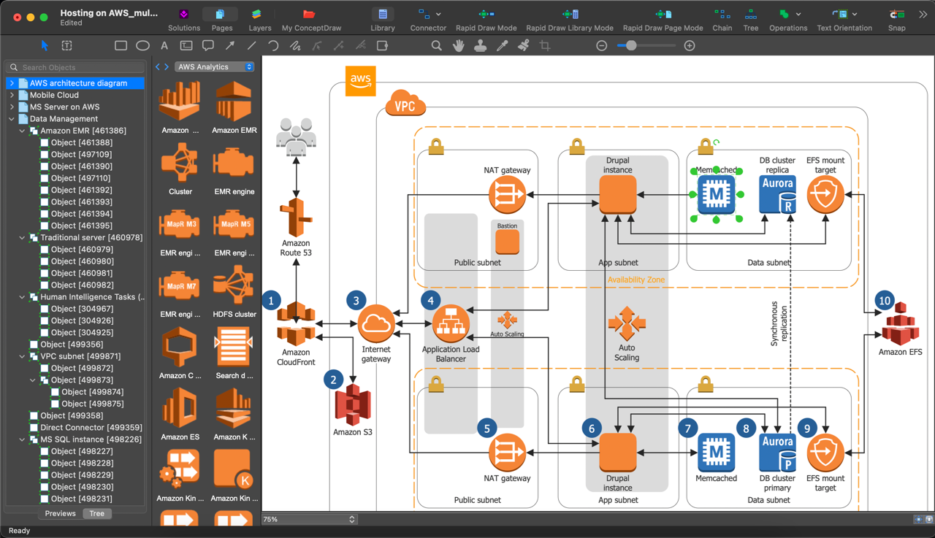Pick the Amazon EMR library shape

234,107
